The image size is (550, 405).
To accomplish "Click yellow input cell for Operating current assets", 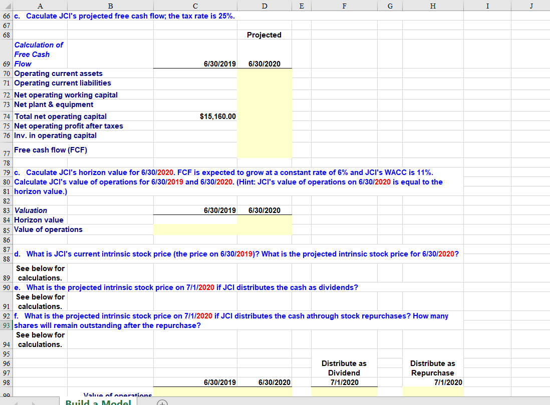I will coord(264,73).
